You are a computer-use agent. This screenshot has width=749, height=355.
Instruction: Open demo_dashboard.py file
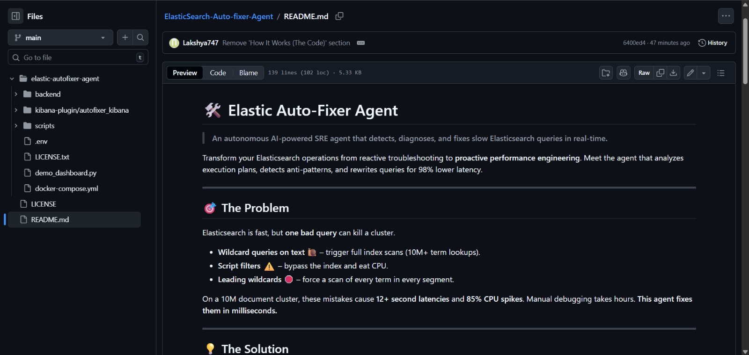(66, 173)
